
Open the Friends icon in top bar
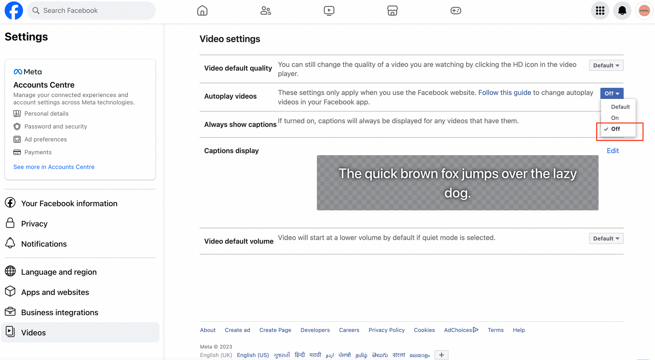click(265, 10)
